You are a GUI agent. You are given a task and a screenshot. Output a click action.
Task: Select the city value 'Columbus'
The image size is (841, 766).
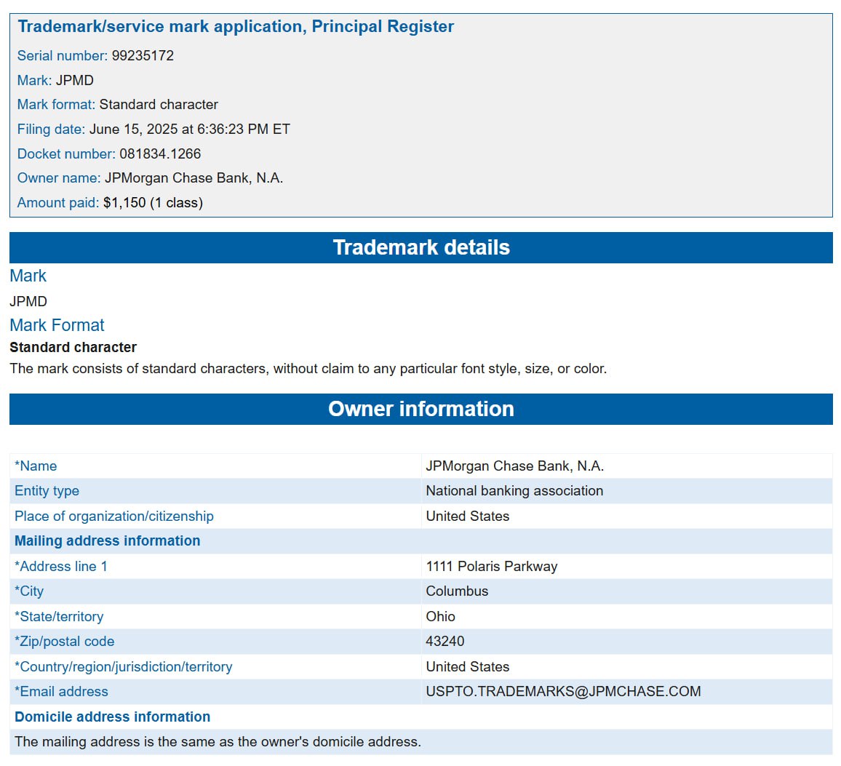[x=457, y=591]
